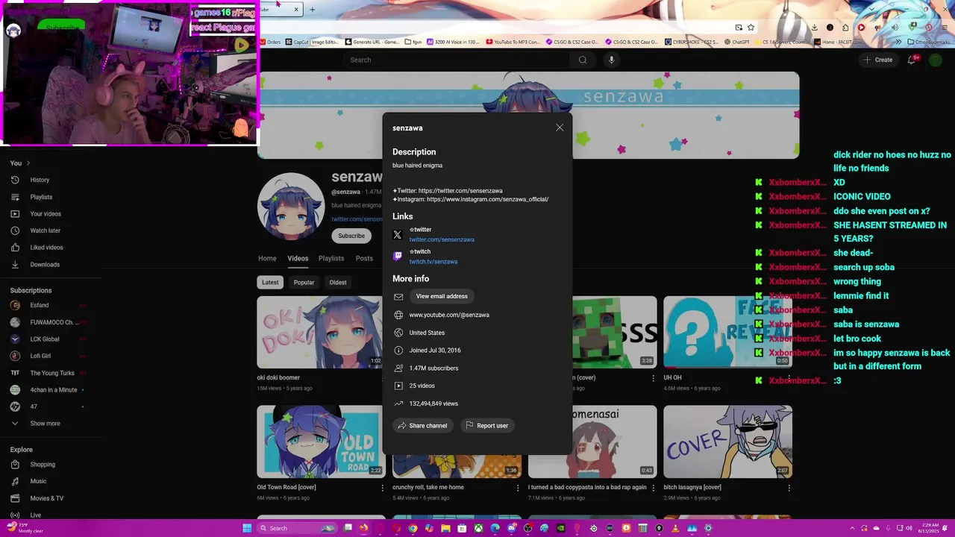This screenshot has height=537, width=955.
Task: Open Shopping in Explore section
Action: 43,465
